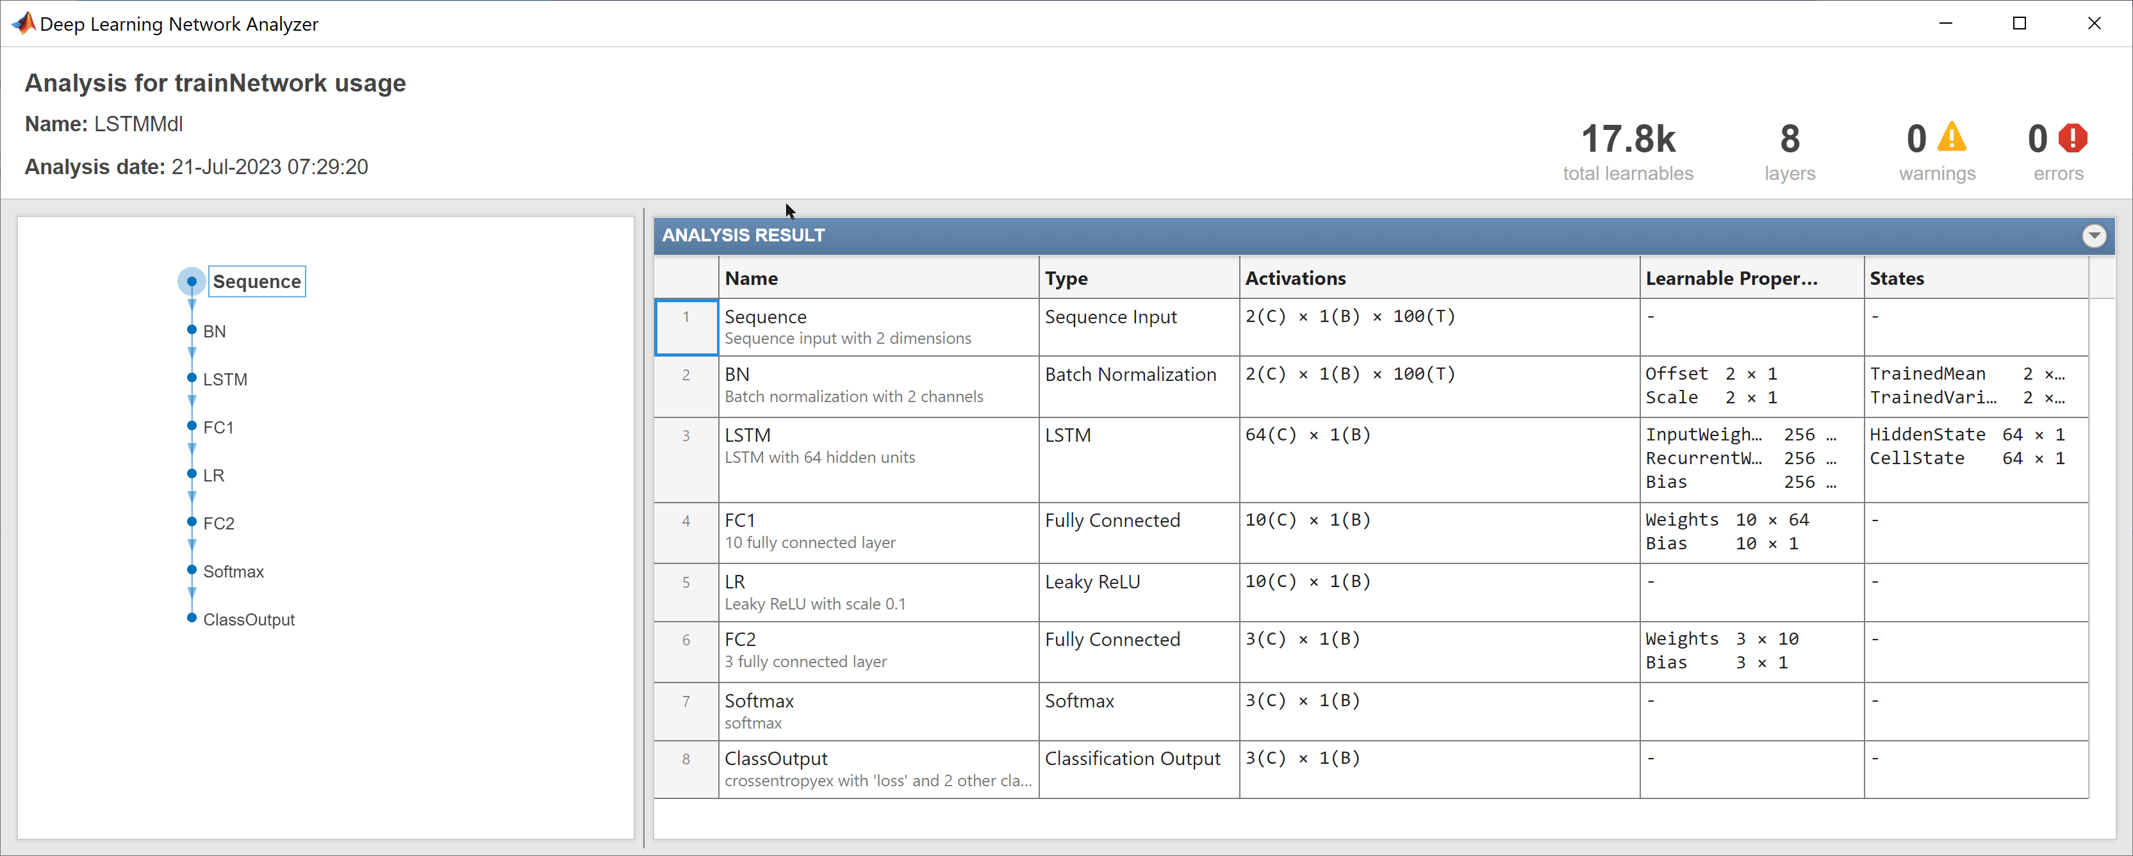Click the red errors icon
Image resolution: width=2133 pixels, height=856 pixels.
(x=2073, y=138)
